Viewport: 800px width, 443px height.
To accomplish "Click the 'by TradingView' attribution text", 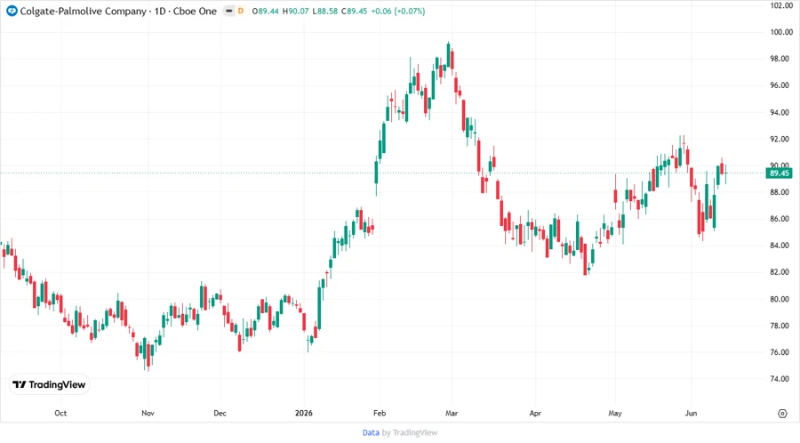I will (410, 433).
